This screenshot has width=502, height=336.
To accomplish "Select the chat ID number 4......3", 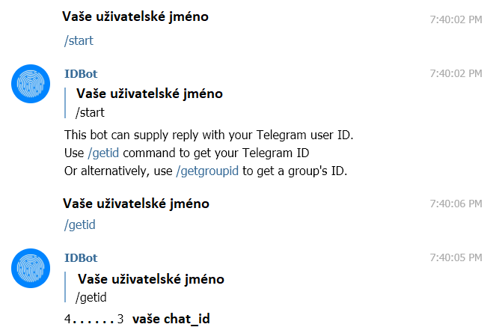I will pos(94,319).
